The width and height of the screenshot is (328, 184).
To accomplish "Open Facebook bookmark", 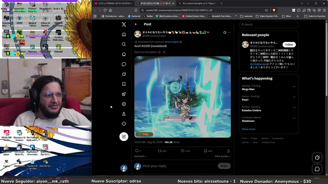I will pyautogui.click(x=134, y=16).
